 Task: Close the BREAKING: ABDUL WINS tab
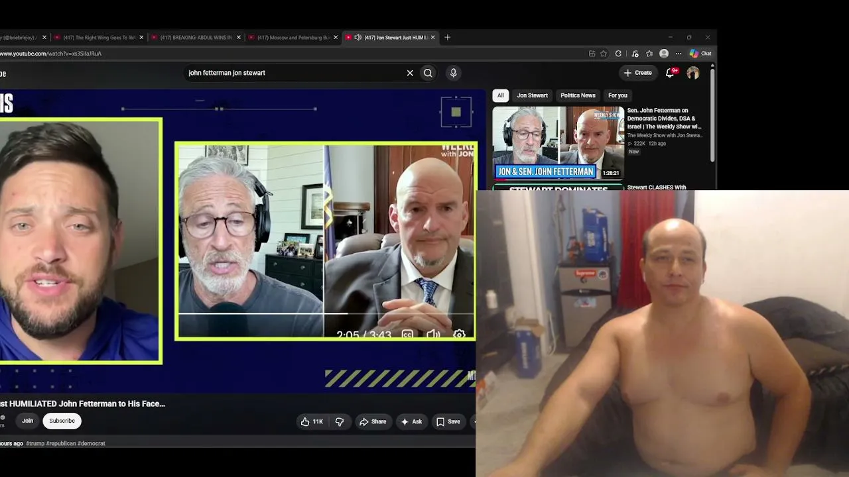(x=239, y=38)
